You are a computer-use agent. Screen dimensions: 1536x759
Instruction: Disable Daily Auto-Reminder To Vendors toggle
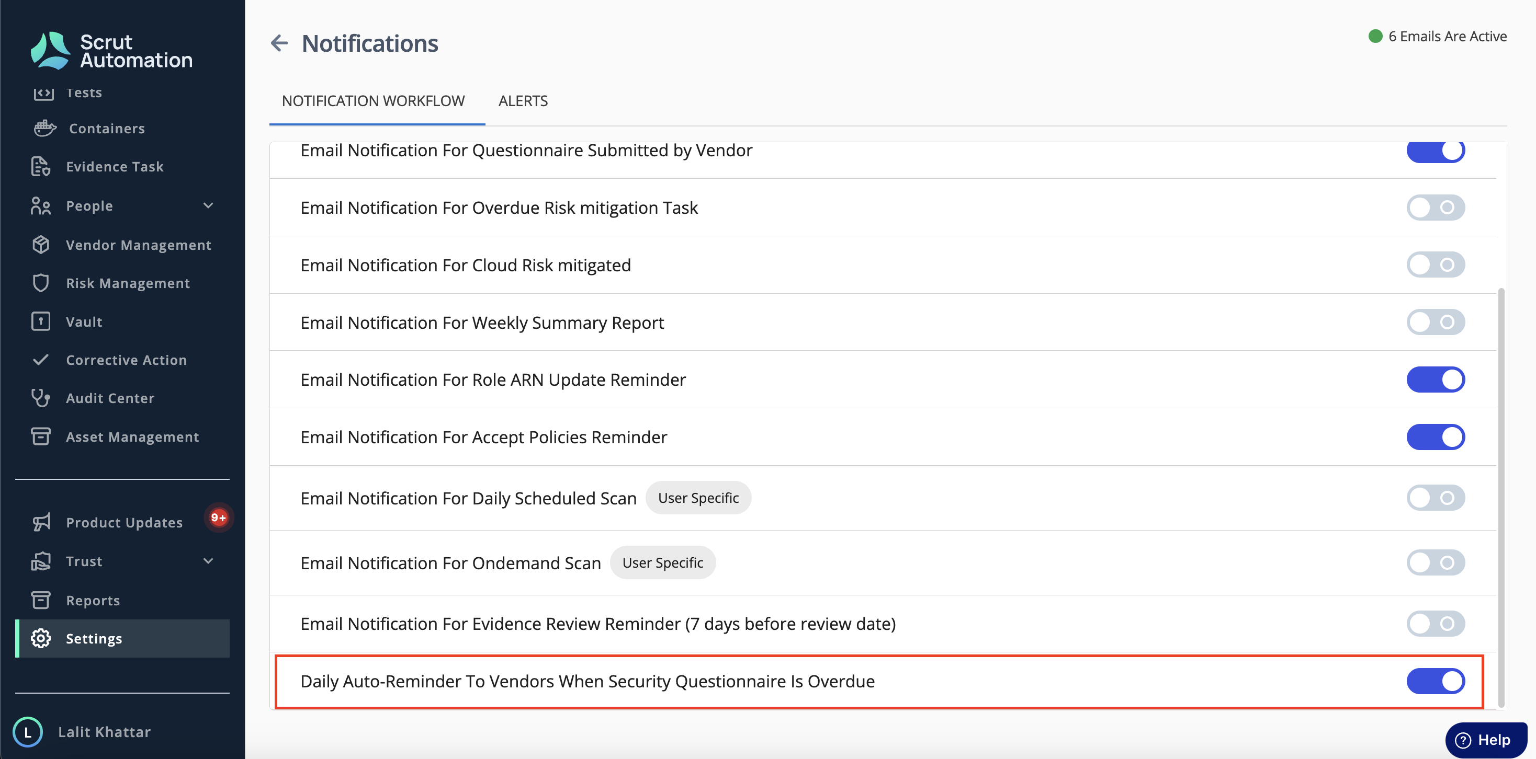point(1435,681)
